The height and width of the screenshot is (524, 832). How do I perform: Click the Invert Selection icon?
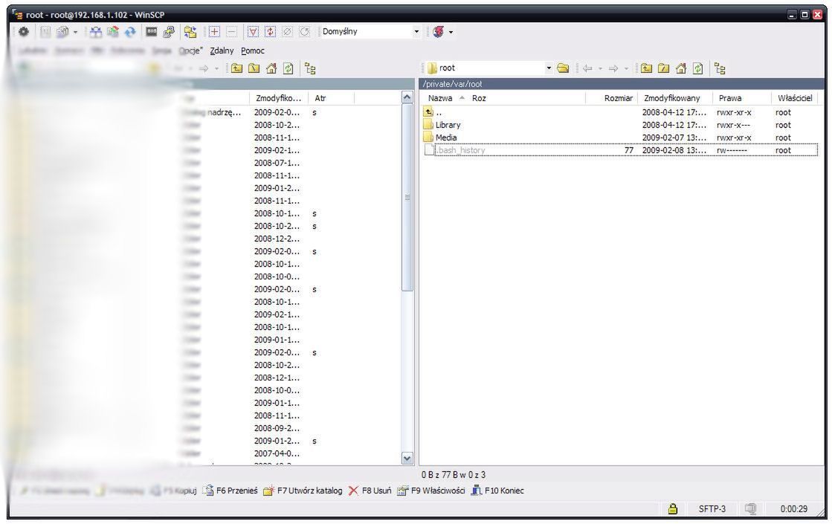pos(270,32)
